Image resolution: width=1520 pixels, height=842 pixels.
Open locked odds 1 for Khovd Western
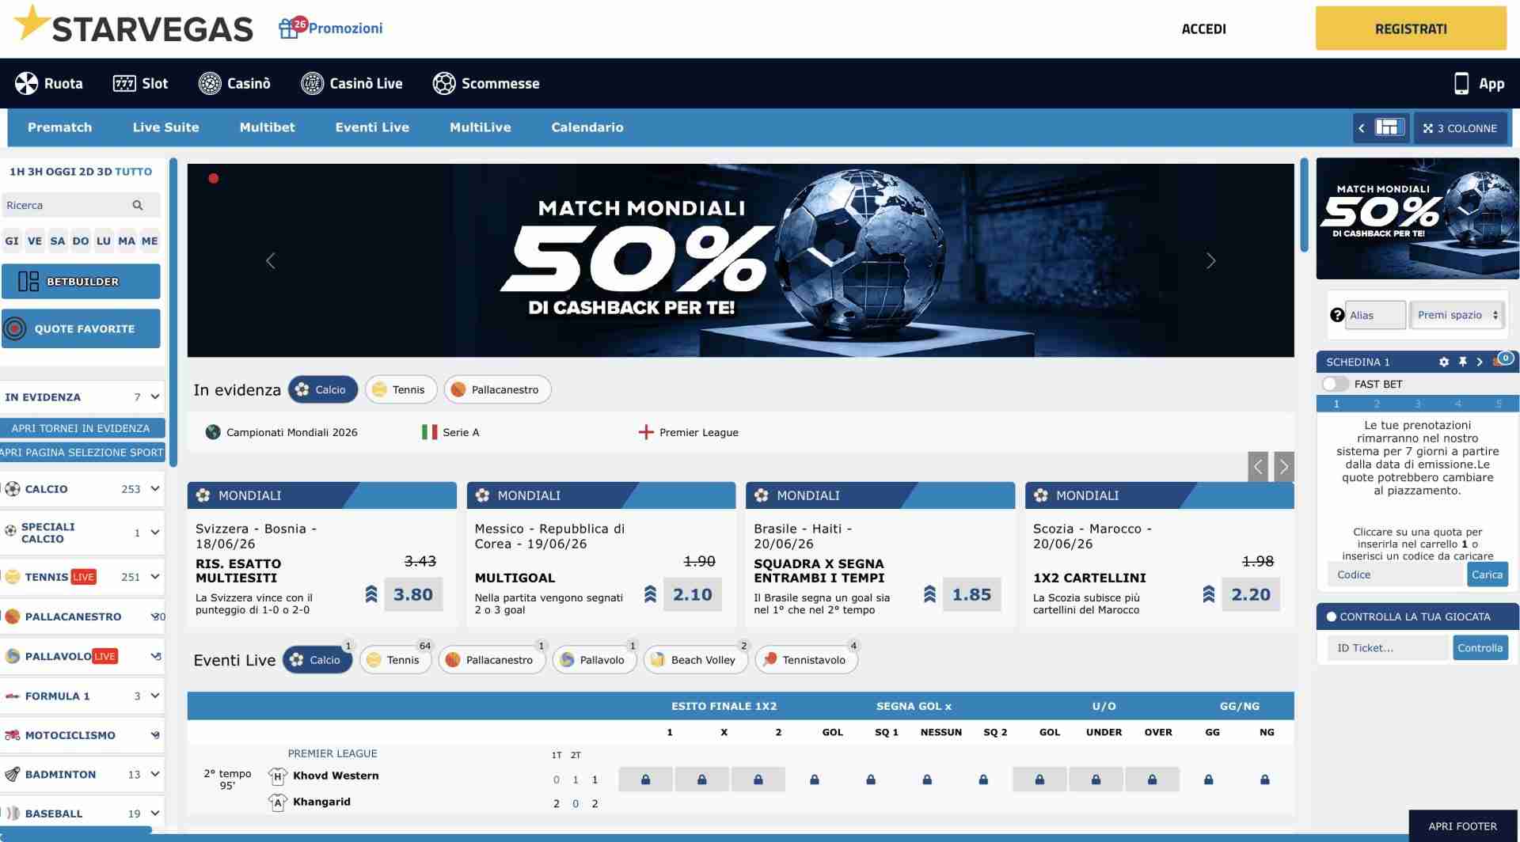click(645, 779)
